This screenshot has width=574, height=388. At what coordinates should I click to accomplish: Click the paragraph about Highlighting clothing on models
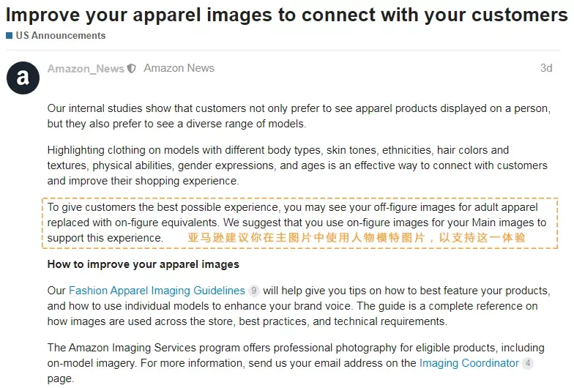297,165
